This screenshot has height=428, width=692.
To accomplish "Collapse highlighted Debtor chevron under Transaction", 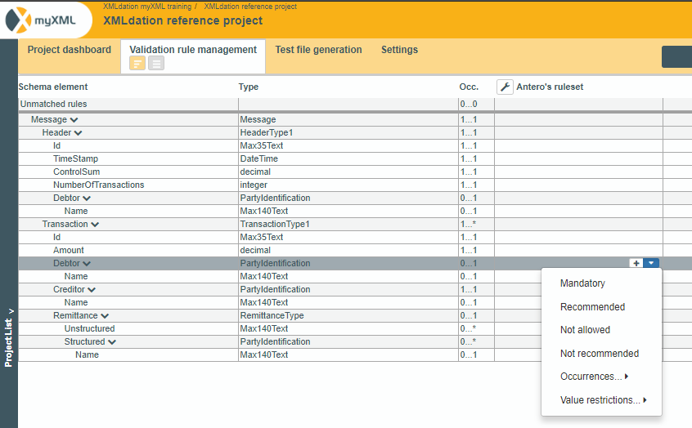I will click(x=87, y=264).
